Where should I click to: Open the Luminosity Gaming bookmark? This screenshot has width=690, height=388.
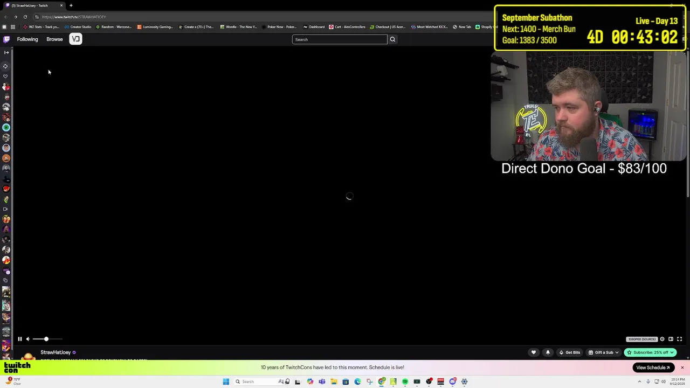(x=155, y=27)
